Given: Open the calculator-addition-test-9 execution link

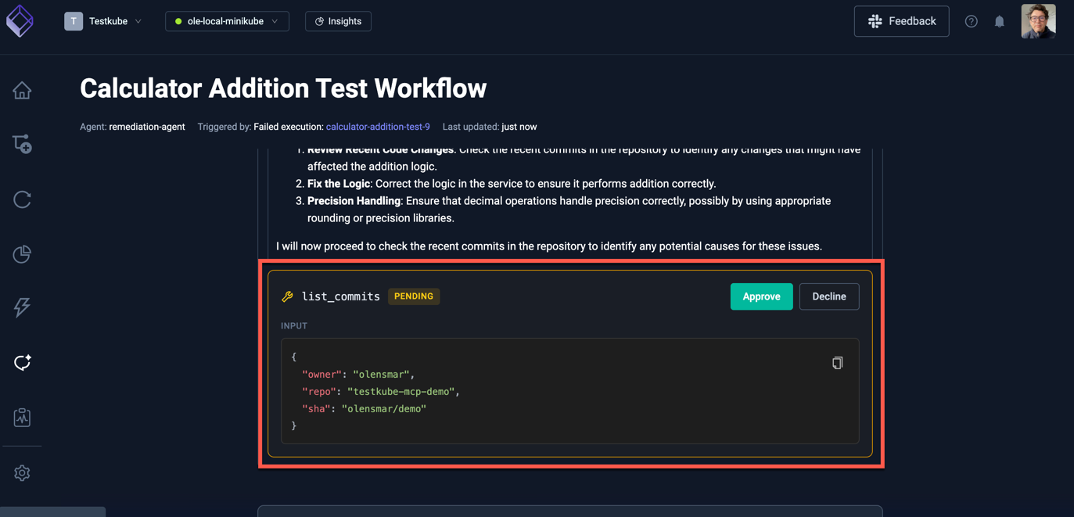Looking at the screenshot, I should click(x=378, y=126).
